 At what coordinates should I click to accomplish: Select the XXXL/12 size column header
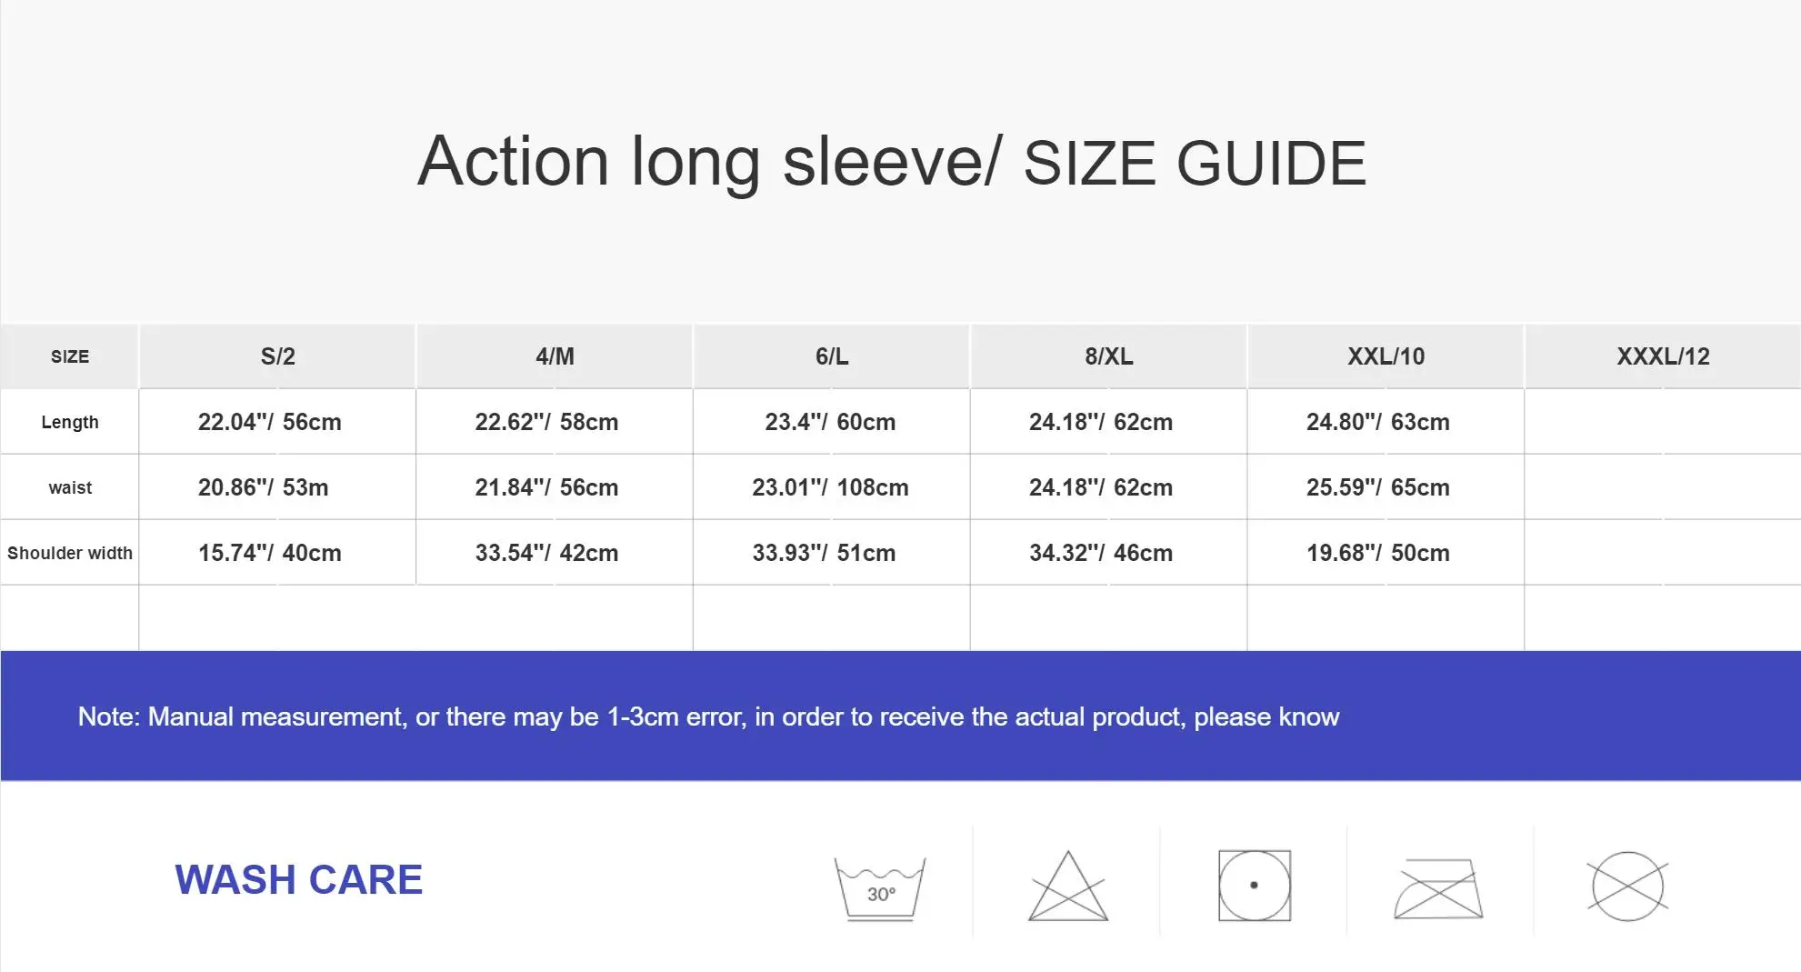[1663, 356]
